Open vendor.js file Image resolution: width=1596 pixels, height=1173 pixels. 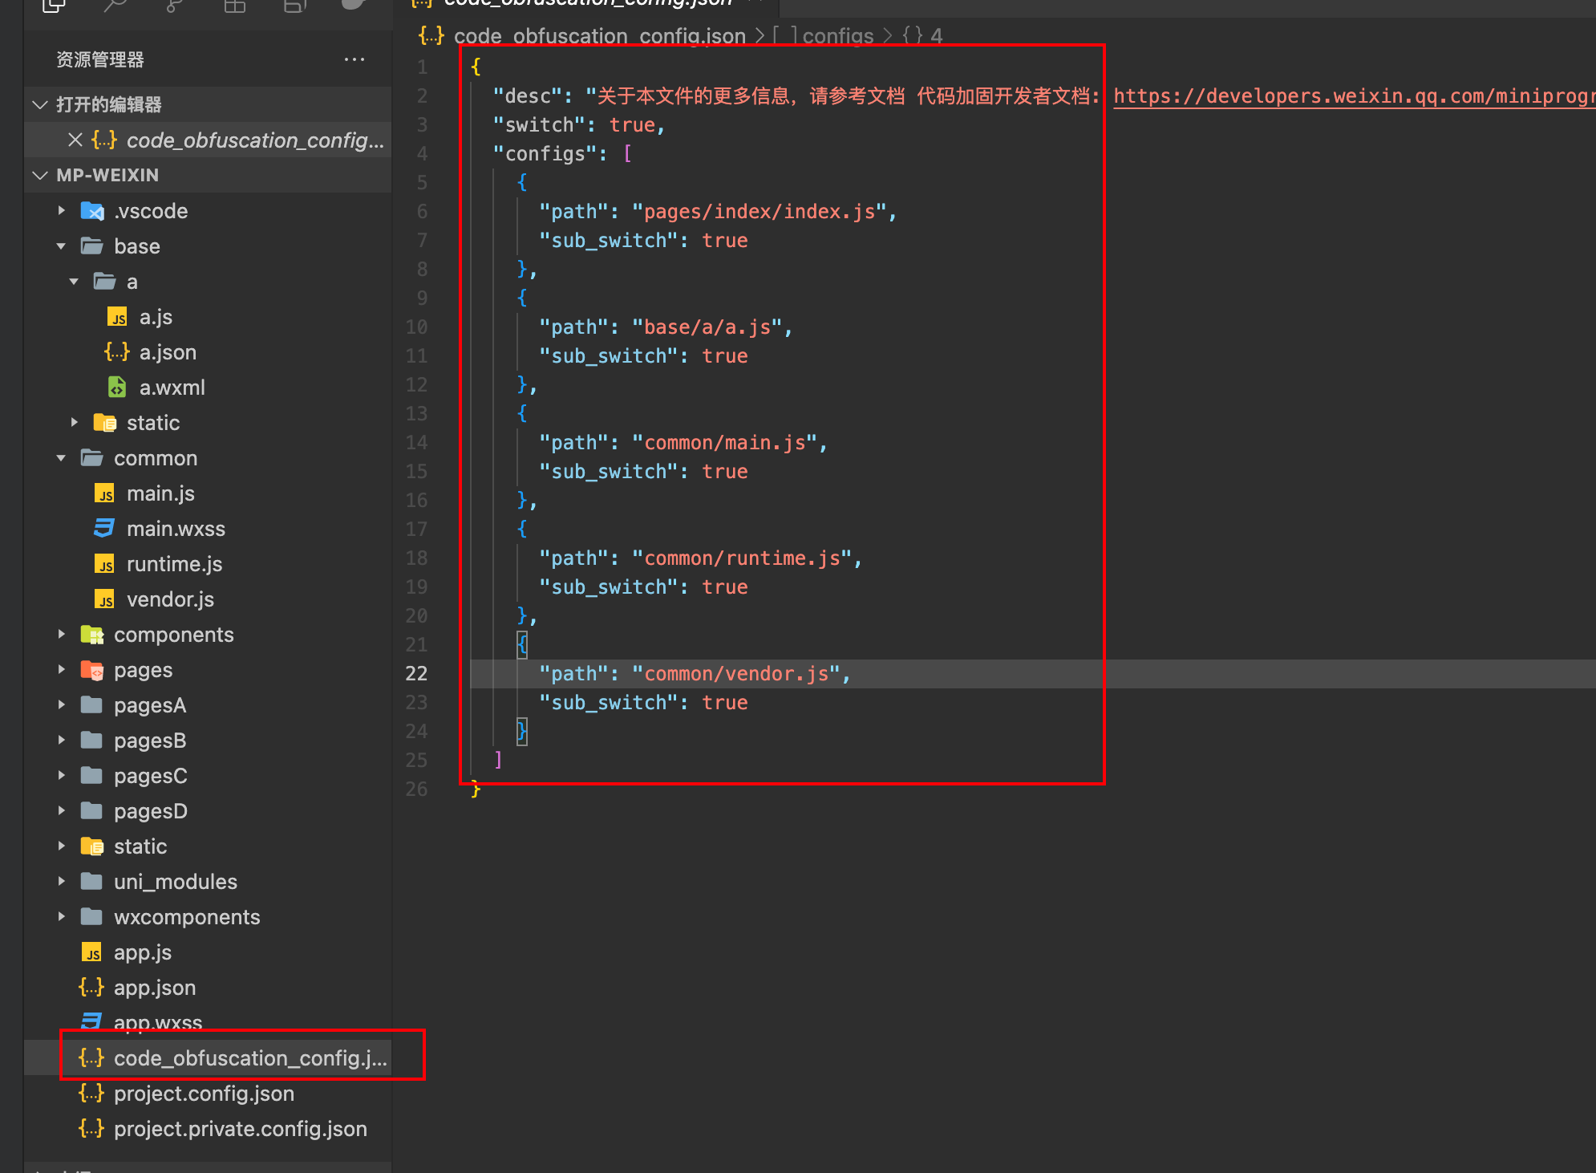(x=170, y=599)
